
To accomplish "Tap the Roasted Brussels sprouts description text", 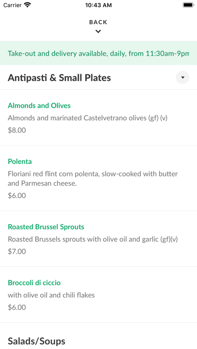I will coord(93,239).
